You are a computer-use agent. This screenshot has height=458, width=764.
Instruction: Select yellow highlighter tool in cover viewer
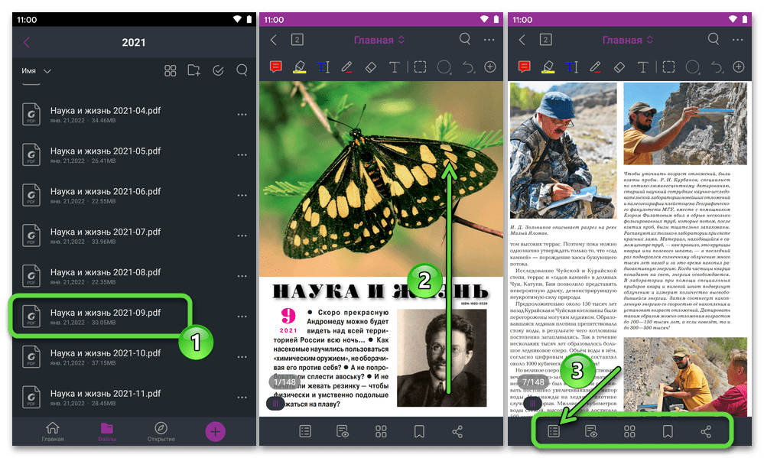300,67
